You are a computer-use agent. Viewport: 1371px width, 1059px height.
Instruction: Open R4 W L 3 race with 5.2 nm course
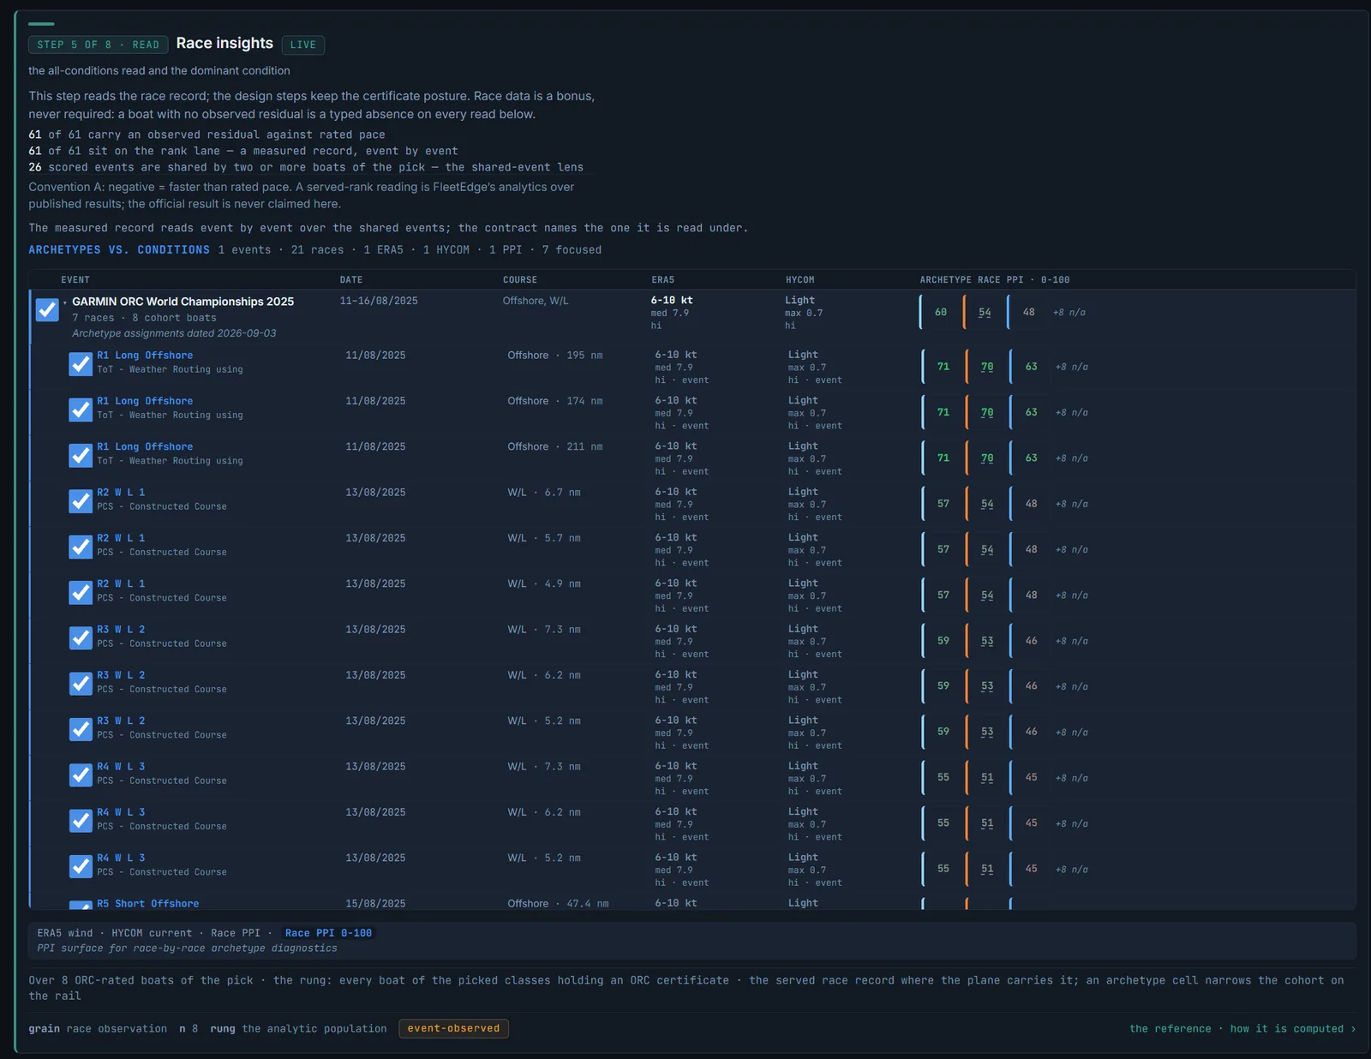point(121,858)
